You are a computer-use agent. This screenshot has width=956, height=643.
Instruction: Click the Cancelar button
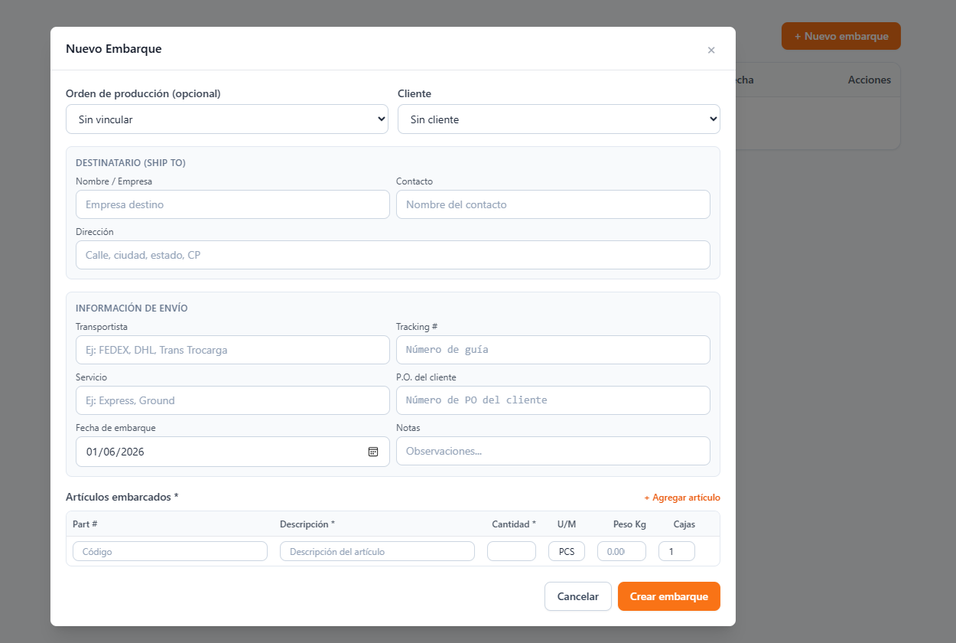pyautogui.click(x=578, y=596)
